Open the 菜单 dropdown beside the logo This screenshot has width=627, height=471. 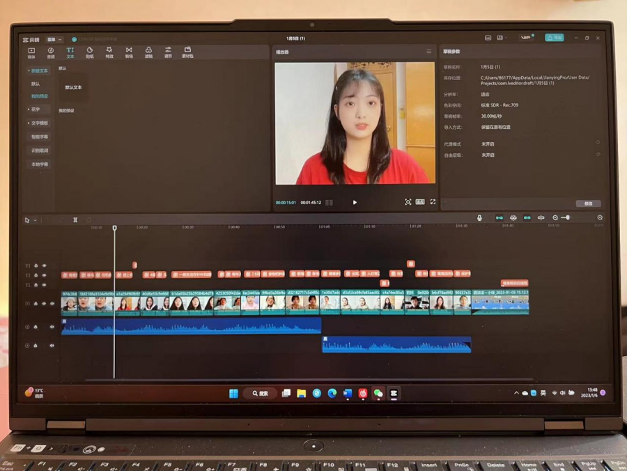(x=54, y=40)
